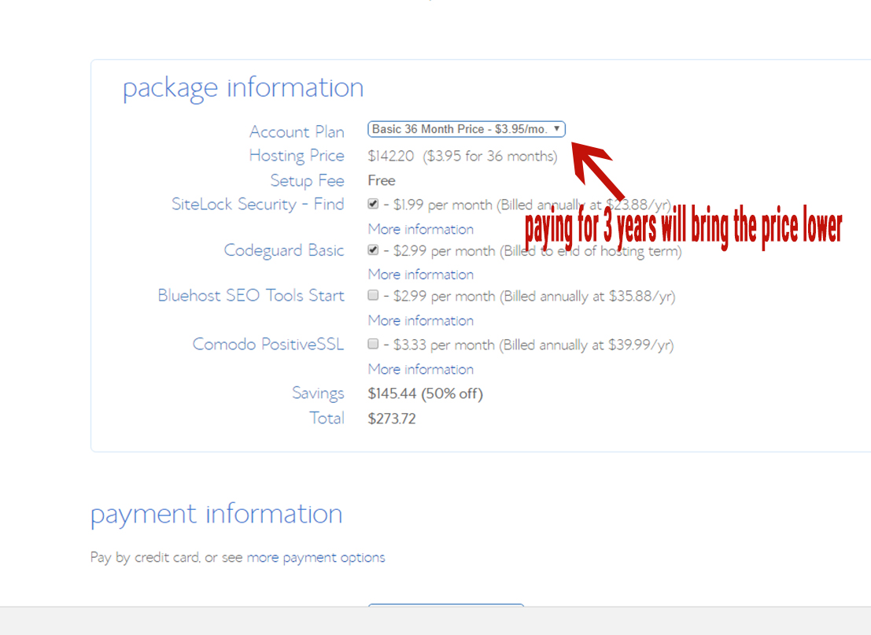Screen dimensions: 871x635
Task: Click the Savings label
Action: pyautogui.click(x=318, y=393)
